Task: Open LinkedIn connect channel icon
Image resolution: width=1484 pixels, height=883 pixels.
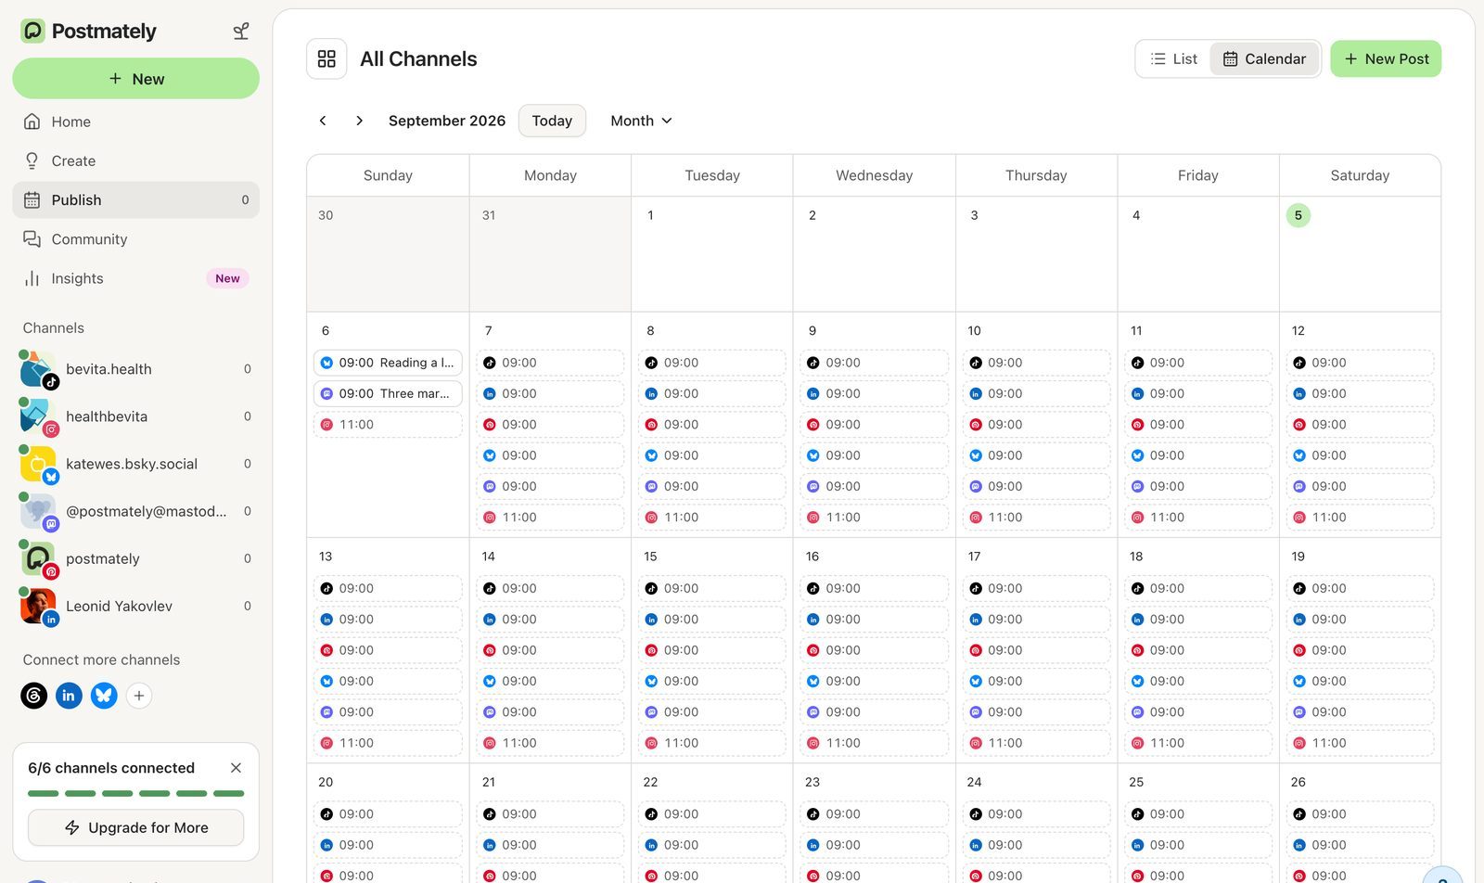Action: point(69,696)
